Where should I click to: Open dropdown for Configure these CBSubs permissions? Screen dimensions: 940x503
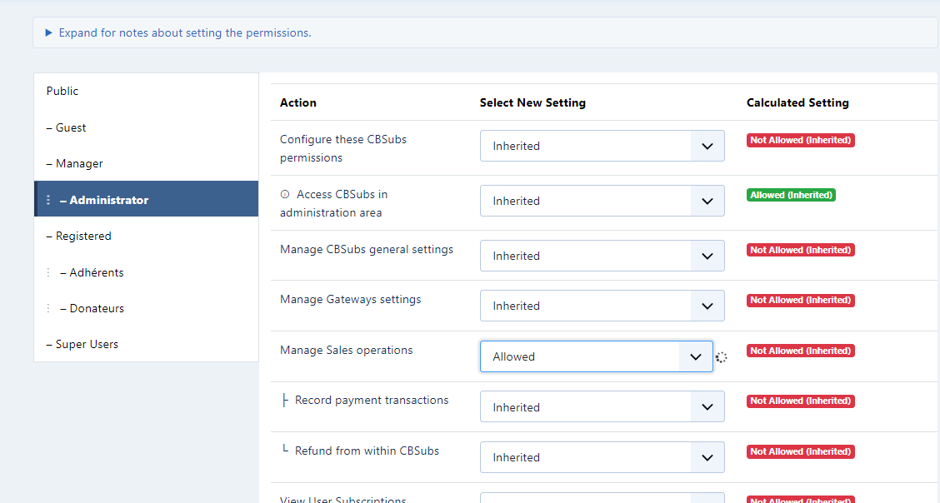tap(602, 146)
